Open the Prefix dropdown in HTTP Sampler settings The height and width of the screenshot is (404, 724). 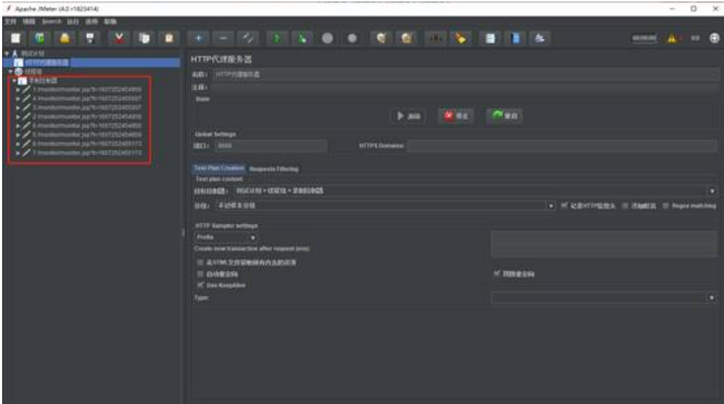click(226, 238)
